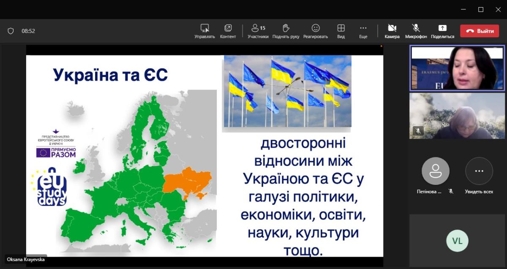
Task: Leave the meeting with Выйти
Action: coord(480,31)
